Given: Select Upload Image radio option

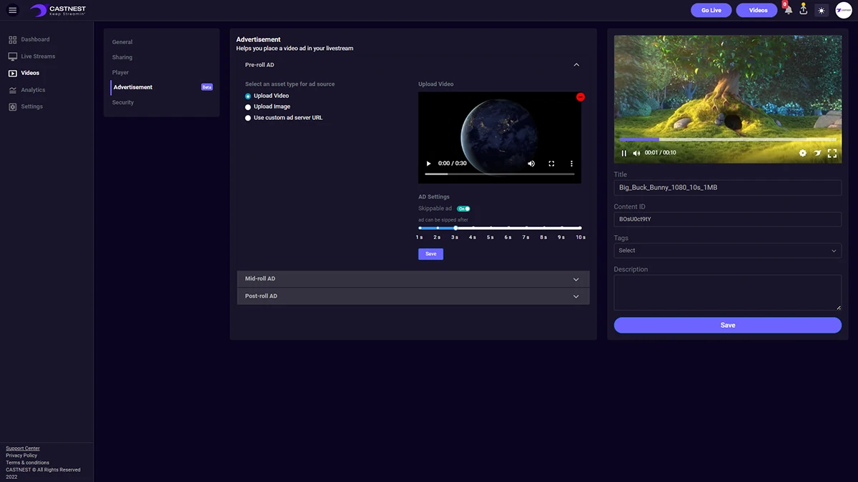Looking at the screenshot, I should click(x=248, y=106).
